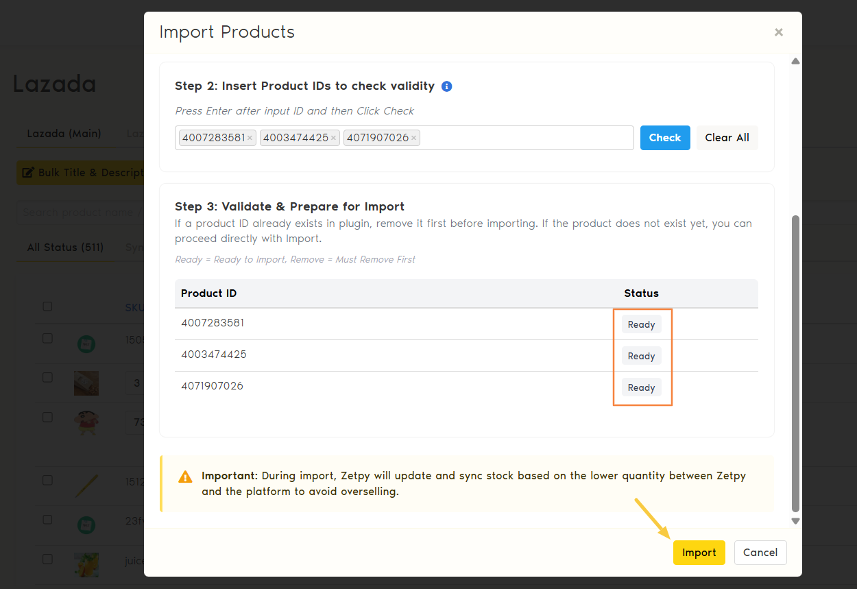
Task: Toggle the select-all checkbox in table header
Action: pyautogui.click(x=47, y=306)
